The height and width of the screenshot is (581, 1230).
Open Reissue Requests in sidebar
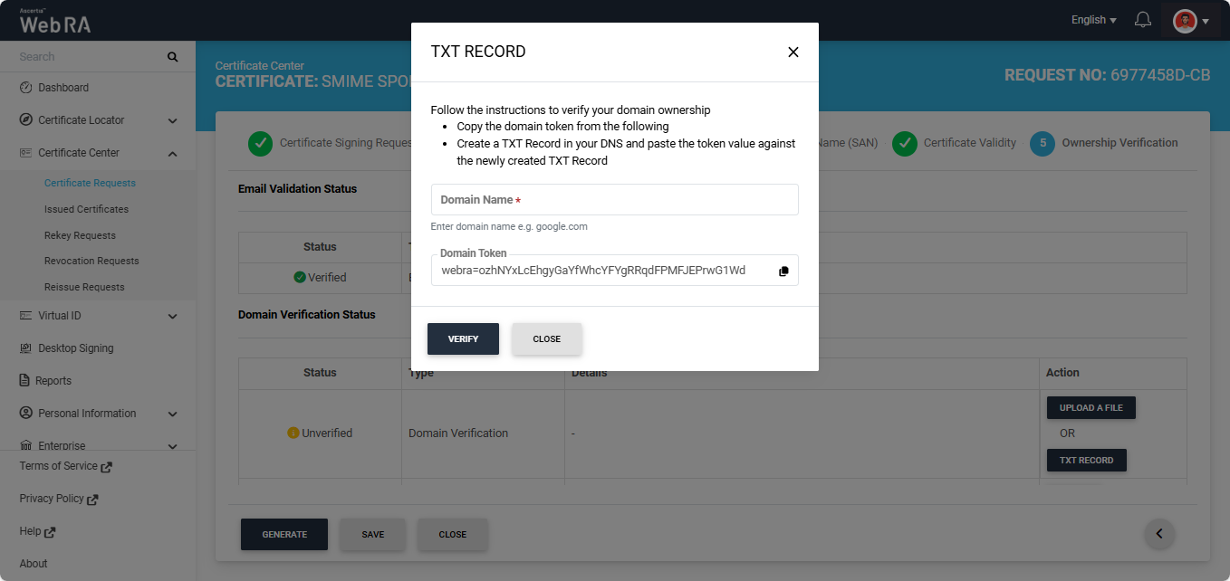[84, 287]
